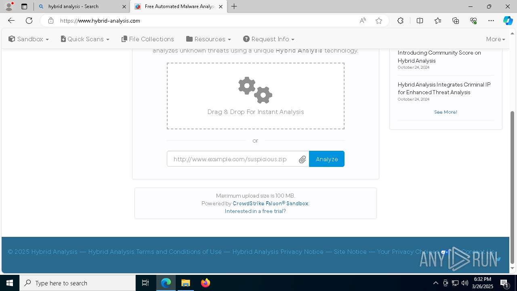
Task: Open File Collections page
Action: coord(148,39)
